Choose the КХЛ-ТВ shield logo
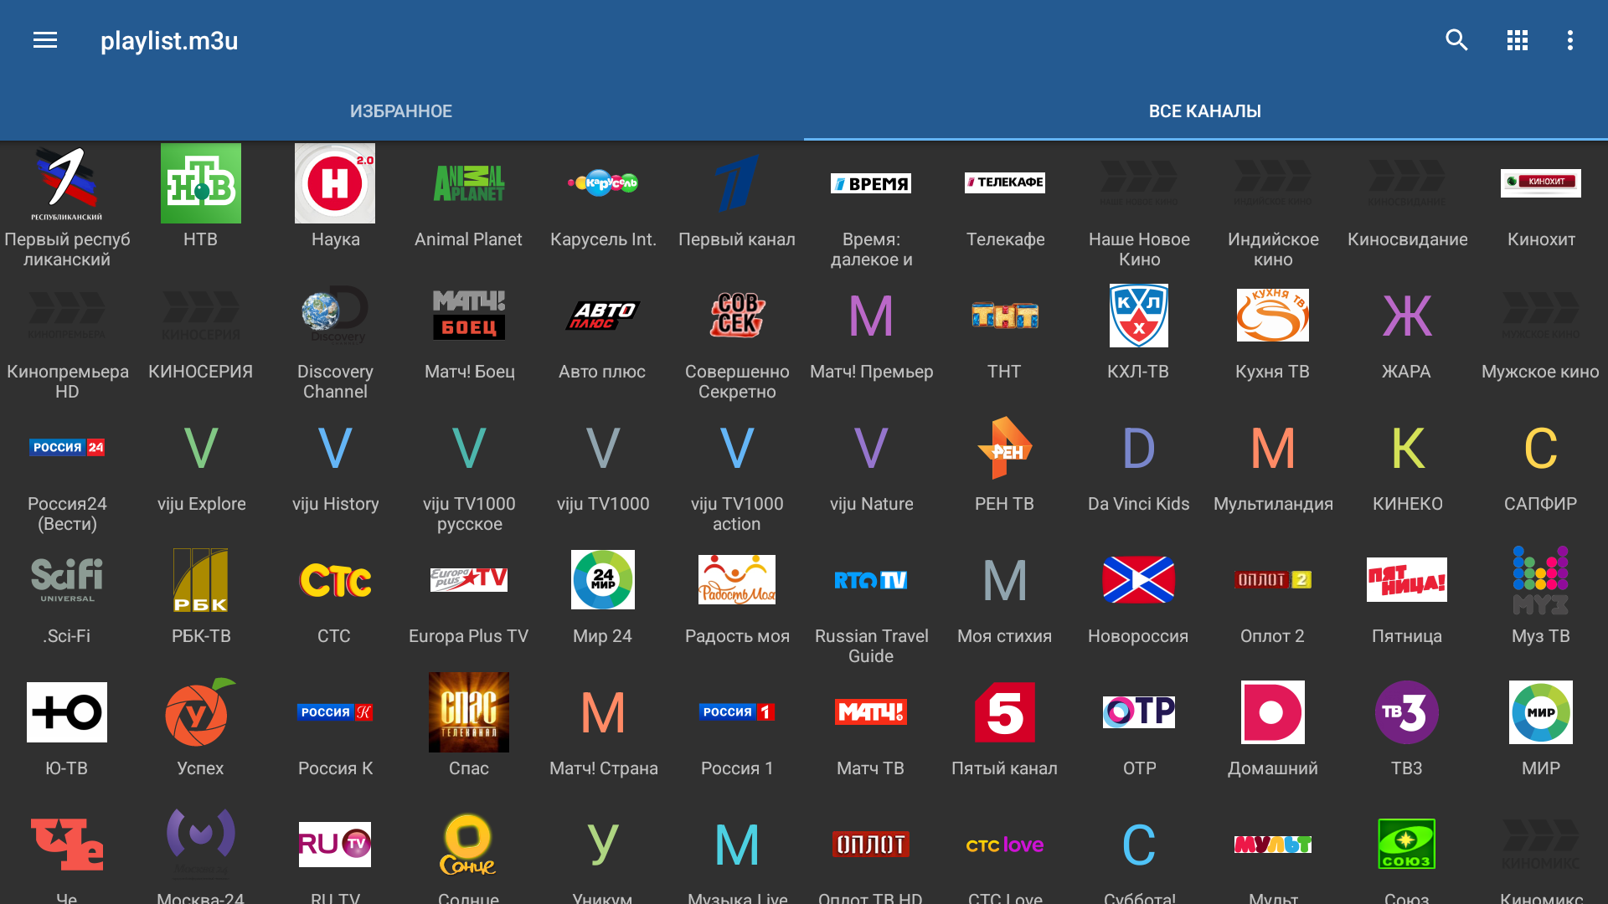Screen dimensions: 1608x904 pos(1138,316)
